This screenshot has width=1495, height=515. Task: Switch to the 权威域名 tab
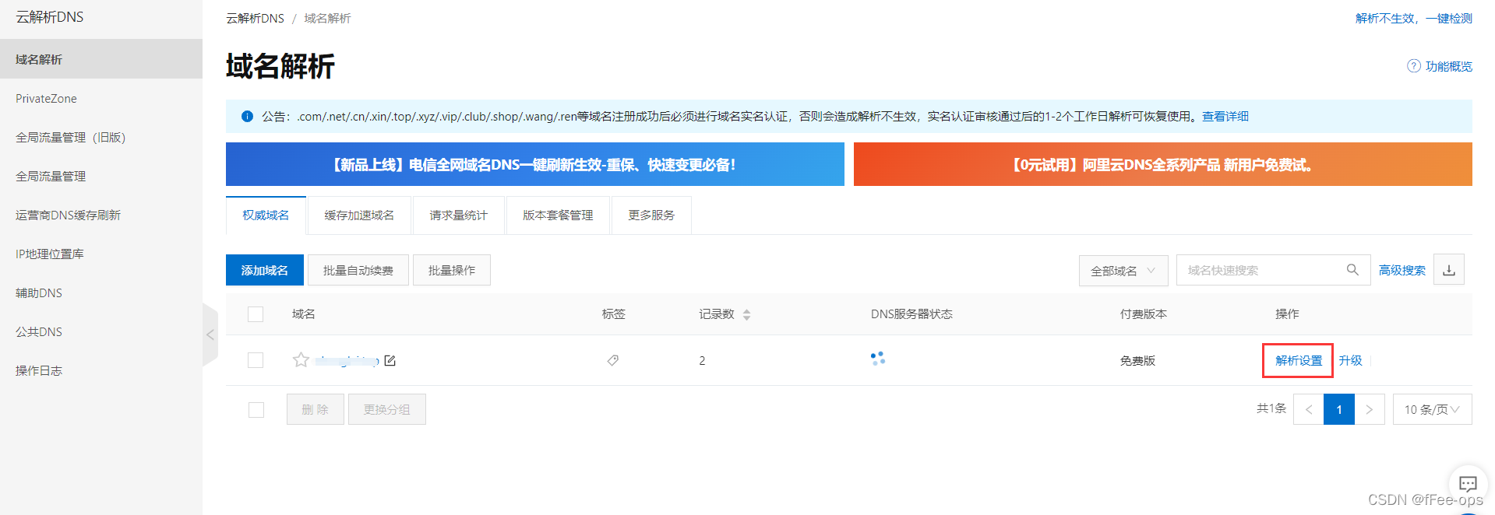tap(266, 215)
